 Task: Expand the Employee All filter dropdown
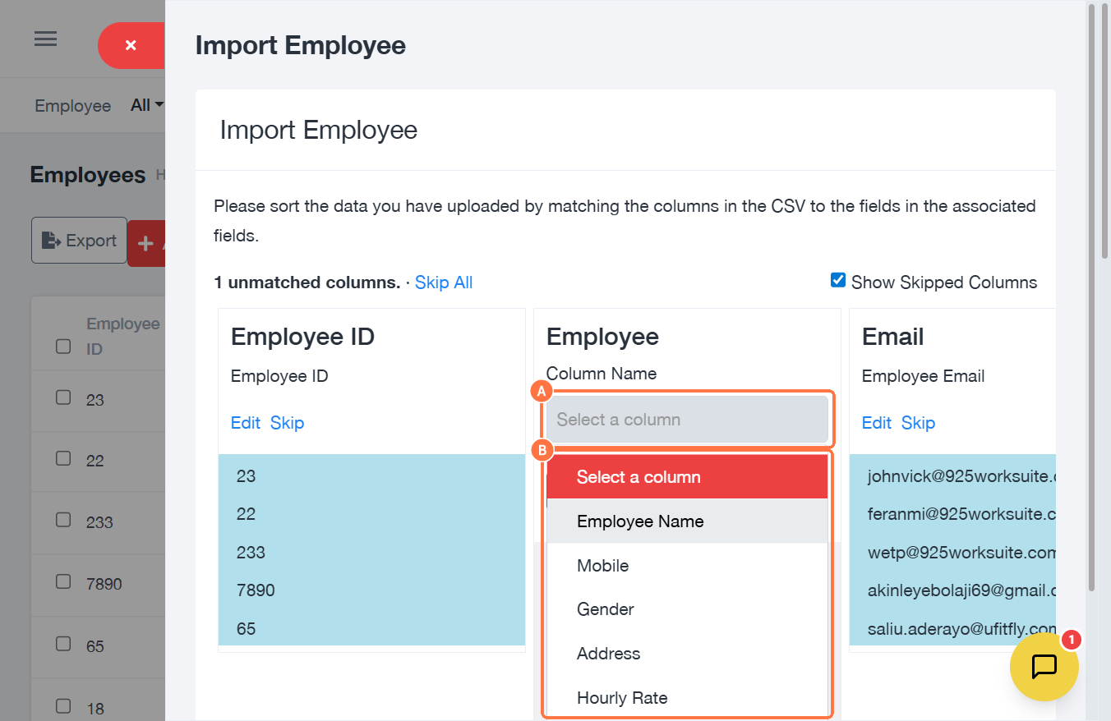pyautogui.click(x=148, y=105)
